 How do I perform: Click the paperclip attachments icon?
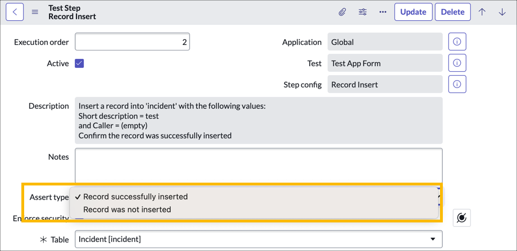pyautogui.click(x=342, y=12)
